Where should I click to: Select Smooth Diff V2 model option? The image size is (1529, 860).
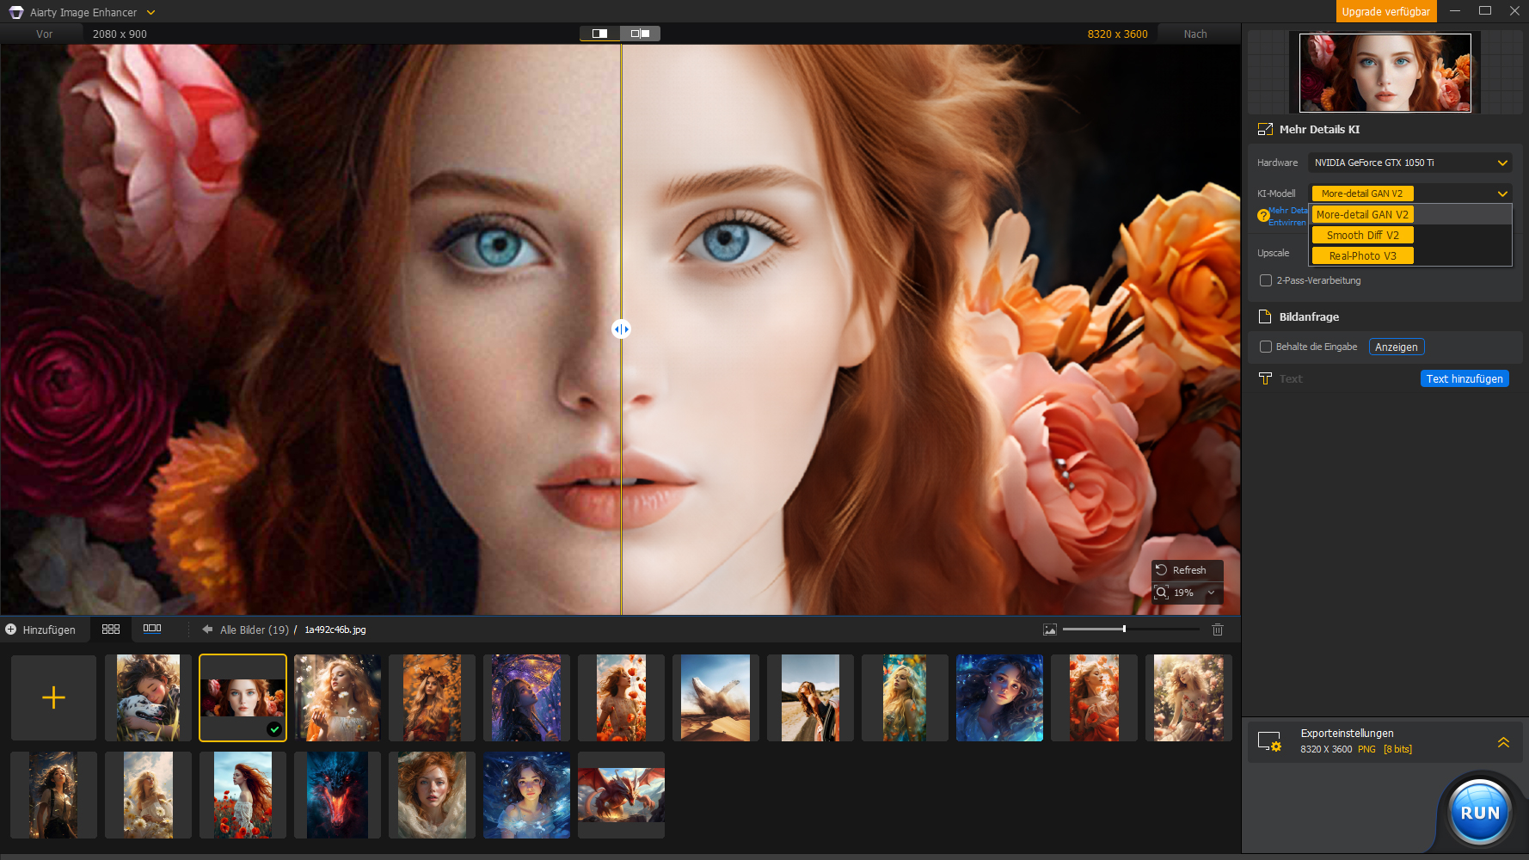(1362, 235)
